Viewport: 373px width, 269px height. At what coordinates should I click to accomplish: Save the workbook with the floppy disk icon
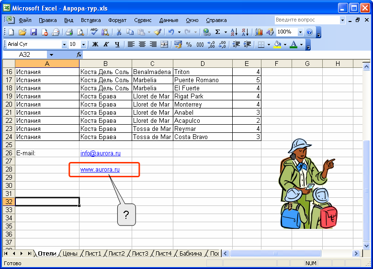(34, 32)
